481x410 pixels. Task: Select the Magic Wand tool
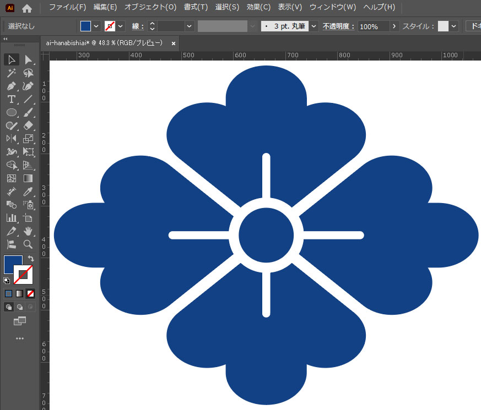pos(11,73)
